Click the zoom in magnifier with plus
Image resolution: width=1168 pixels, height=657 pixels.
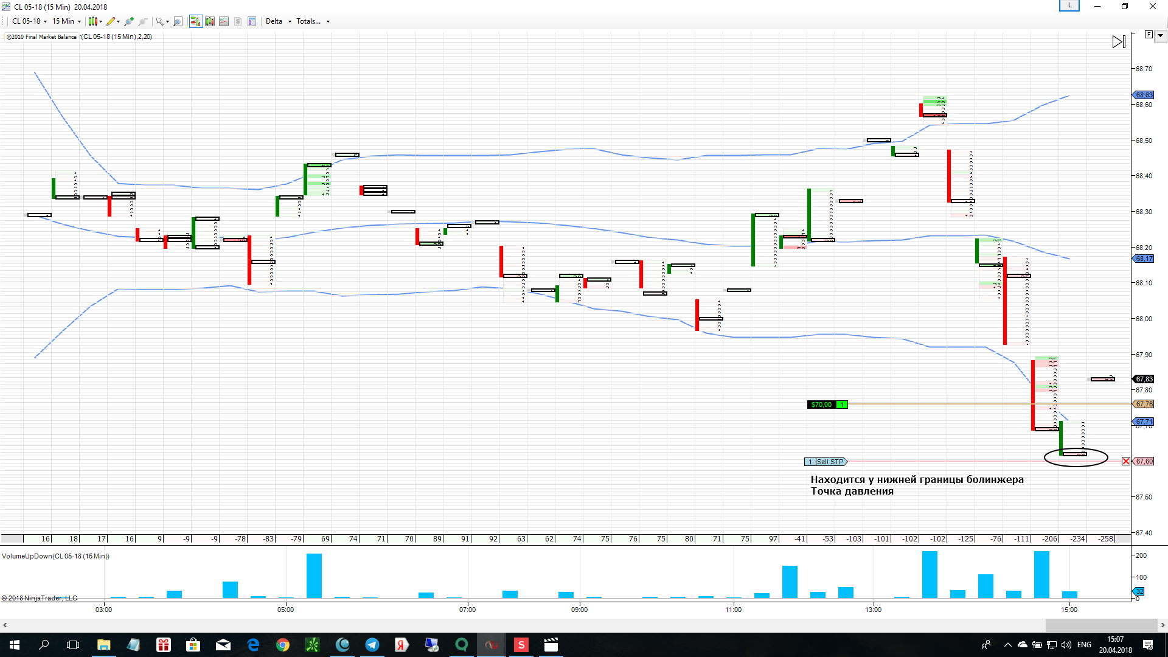128,21
